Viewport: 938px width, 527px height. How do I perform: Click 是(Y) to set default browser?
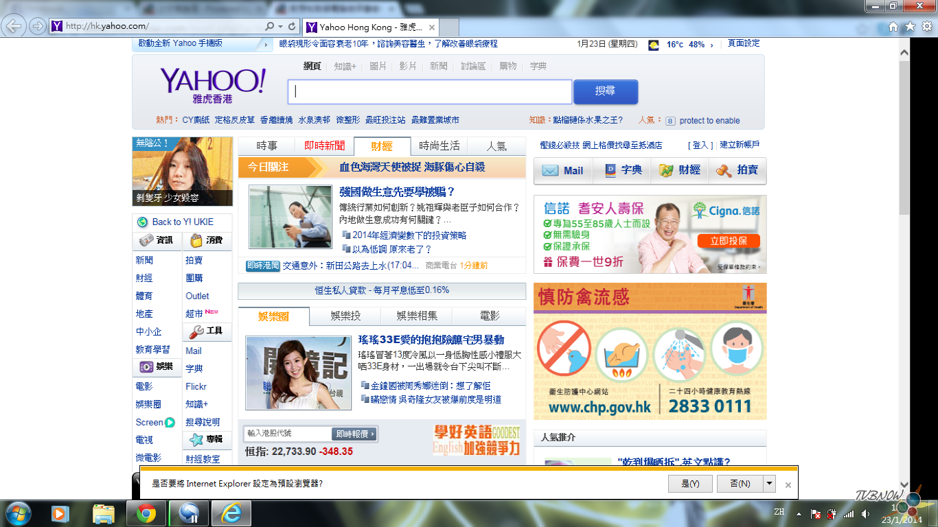tap(690, 484)
